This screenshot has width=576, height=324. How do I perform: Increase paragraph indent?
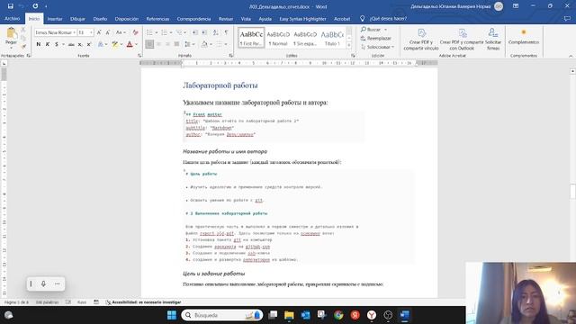pos(204,32)
